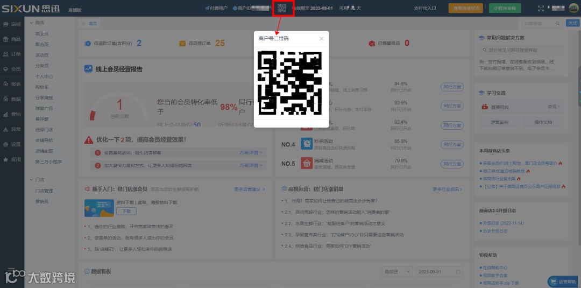Select 选择门店 in the 微店 menu
This screenshot has height=288, width=581.
(44, 130)
